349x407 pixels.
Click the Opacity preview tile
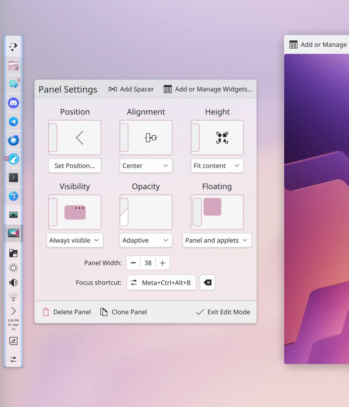click(x=146, y=212)
